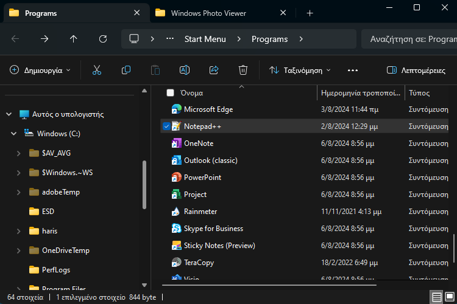Show hidden breadcrumb path ellipsis

point(170,39)
